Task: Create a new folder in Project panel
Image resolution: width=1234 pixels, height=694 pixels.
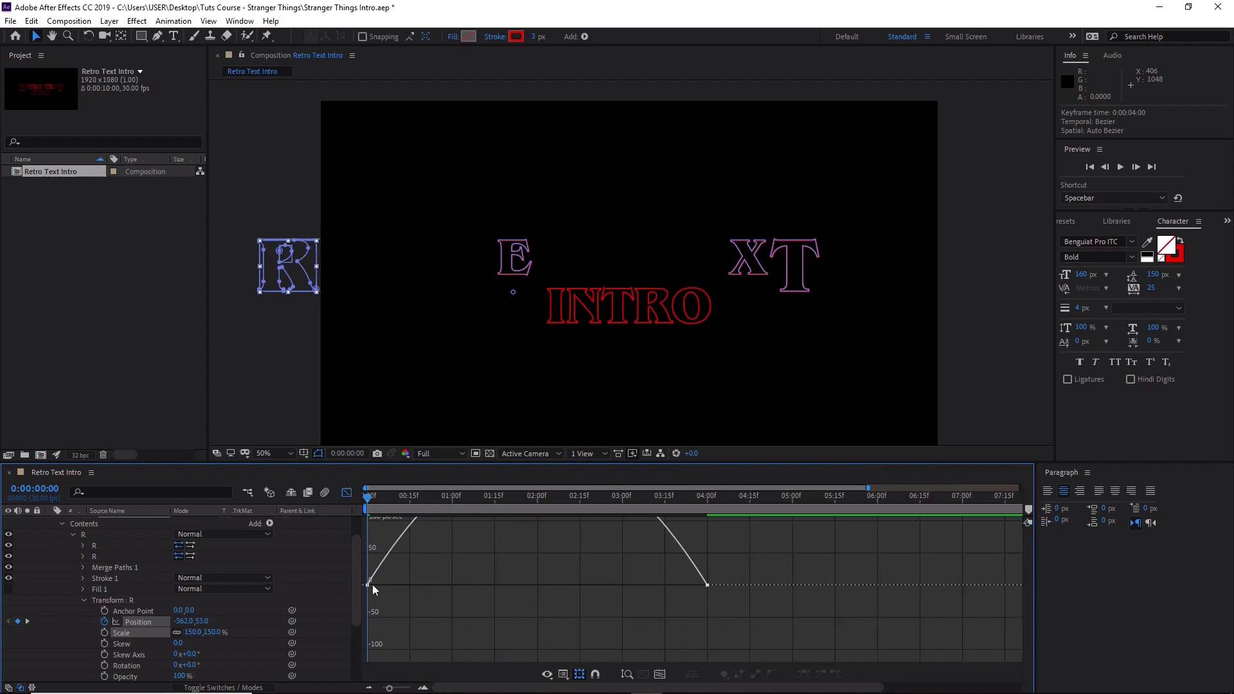Action: pos(24,455)
